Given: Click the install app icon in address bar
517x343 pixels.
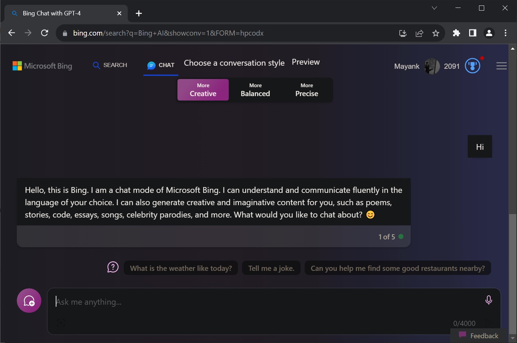Looking at the screenshot, I should point(403,33).
